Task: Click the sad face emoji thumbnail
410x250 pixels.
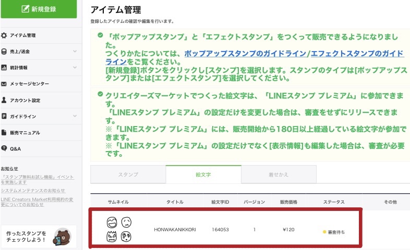Action: pyautogui.click(x=126, y=222)
